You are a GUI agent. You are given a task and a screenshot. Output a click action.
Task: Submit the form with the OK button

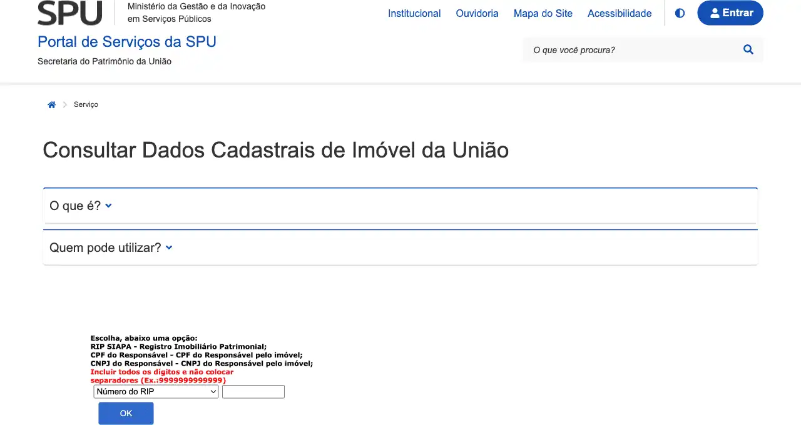126,413
